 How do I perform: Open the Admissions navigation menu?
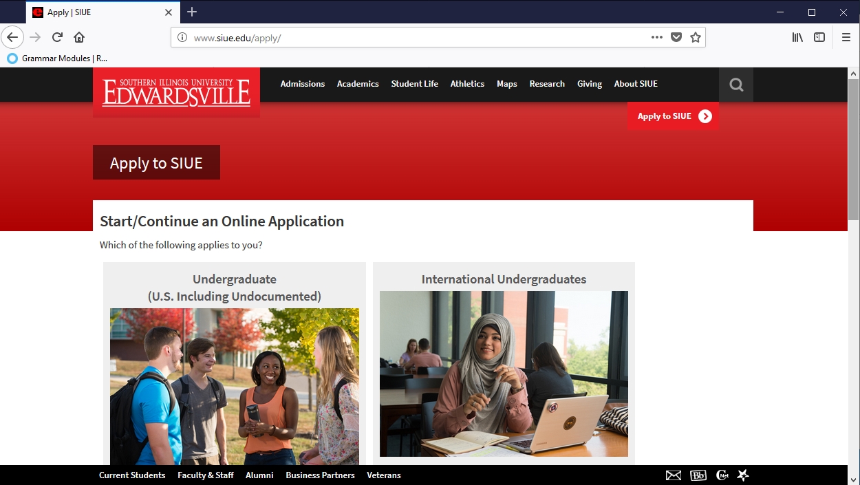tap(302, 84)
